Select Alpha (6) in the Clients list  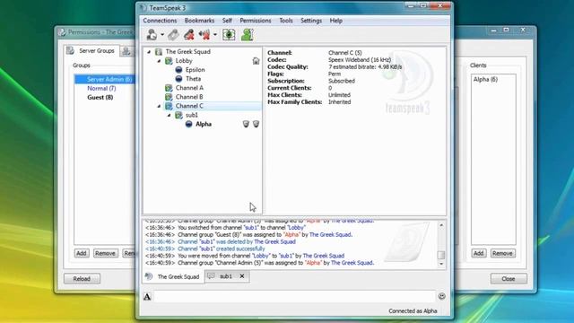[x=485, y=79]
